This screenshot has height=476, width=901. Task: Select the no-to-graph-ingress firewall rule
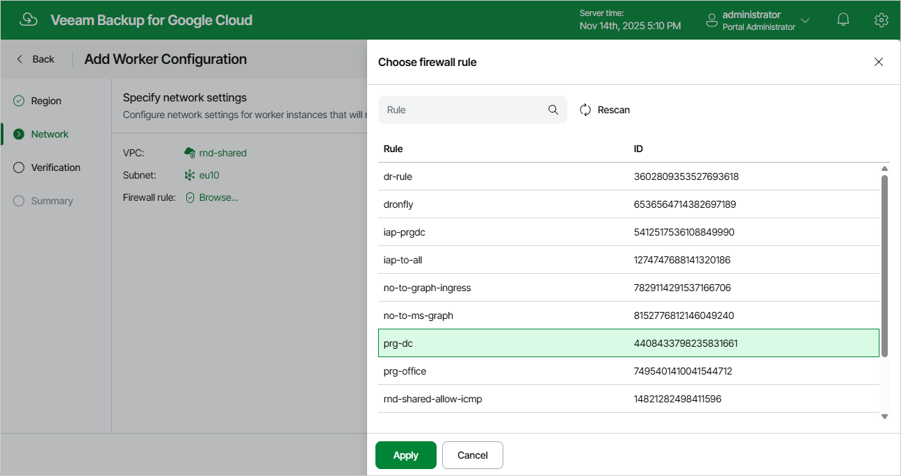point(628,288)
